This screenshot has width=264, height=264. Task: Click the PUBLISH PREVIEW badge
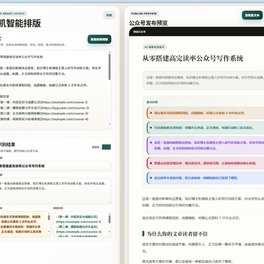[144, 14]
